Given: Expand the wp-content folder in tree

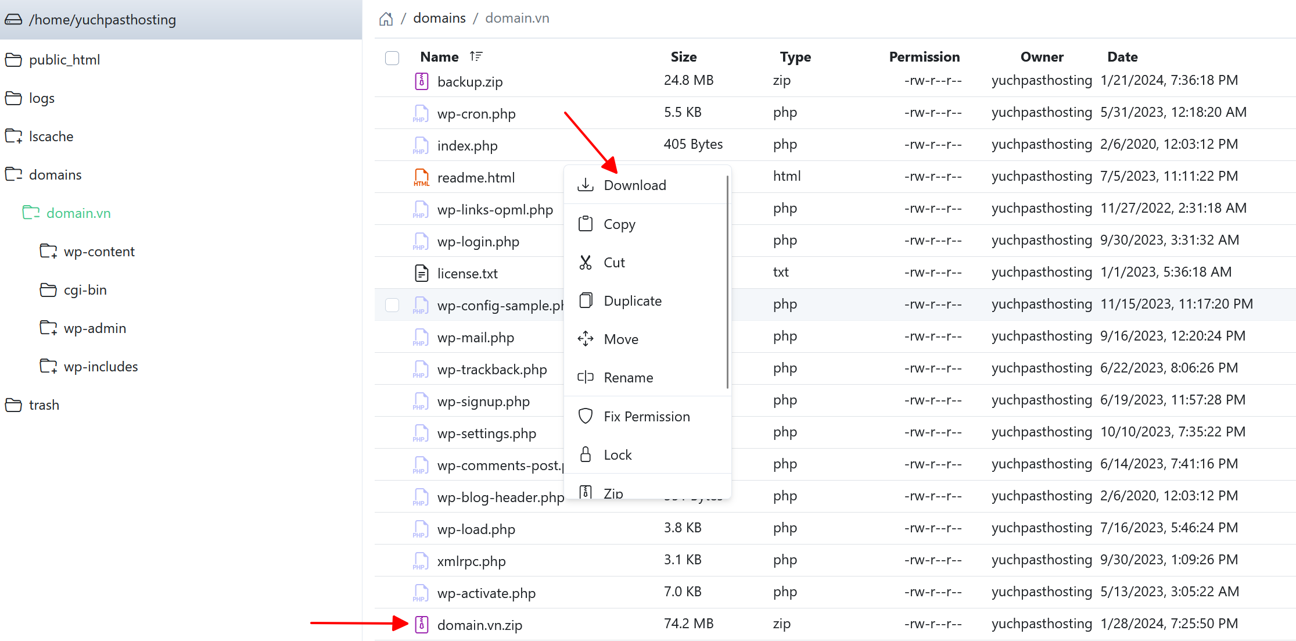Looking at the screenshot, I should [x=48, y=251].
